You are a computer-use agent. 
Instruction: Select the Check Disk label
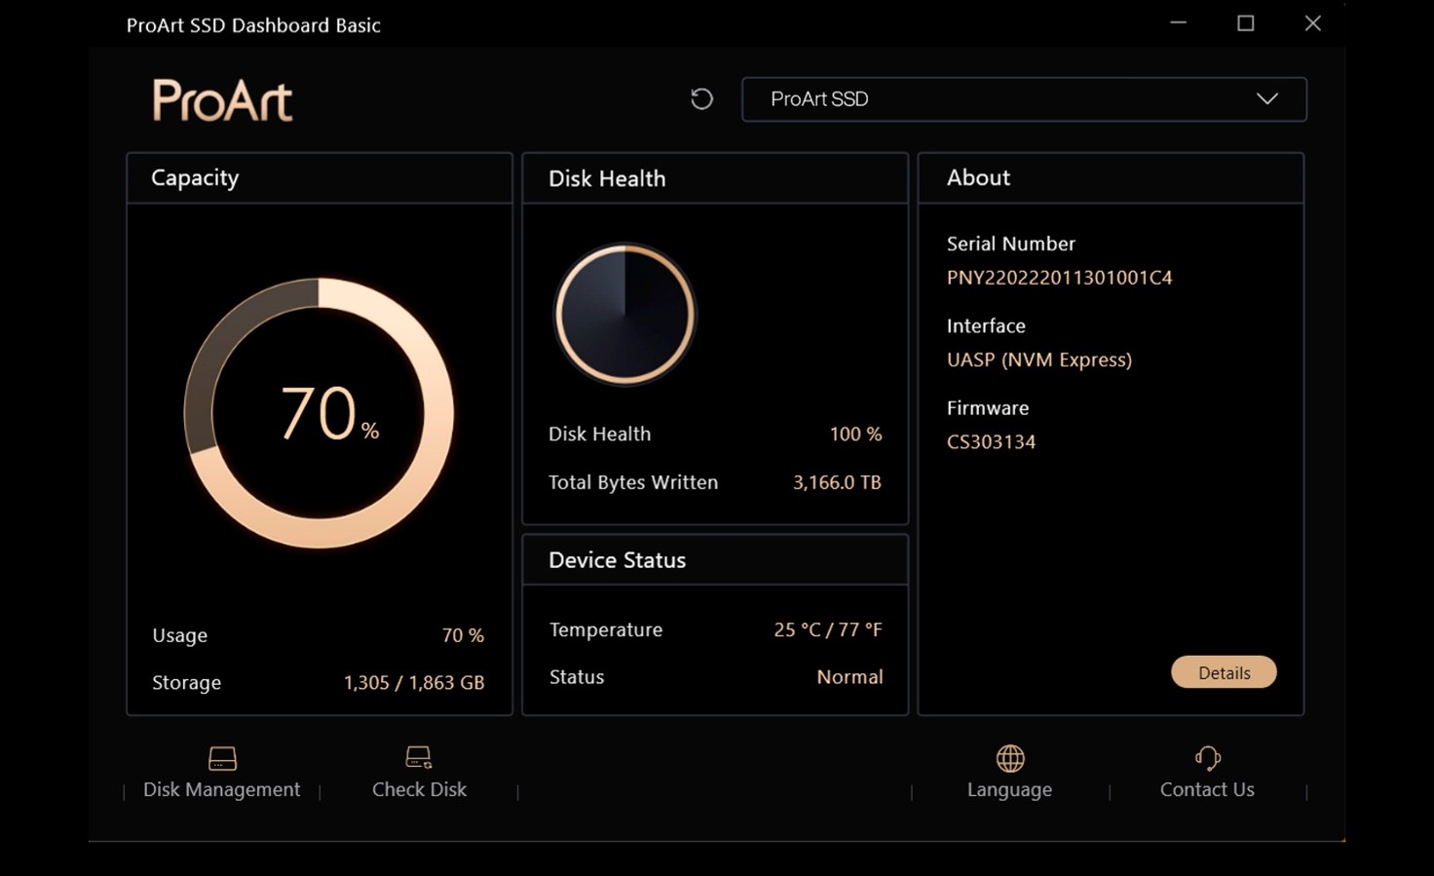[x=419, y=789]
